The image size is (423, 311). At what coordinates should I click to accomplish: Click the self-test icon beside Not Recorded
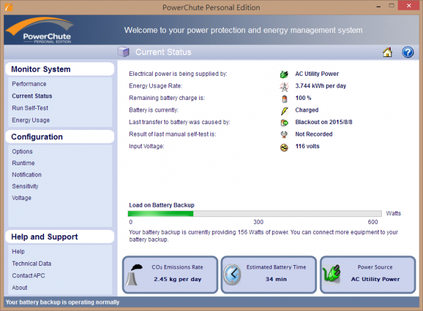tap(284, 135)
